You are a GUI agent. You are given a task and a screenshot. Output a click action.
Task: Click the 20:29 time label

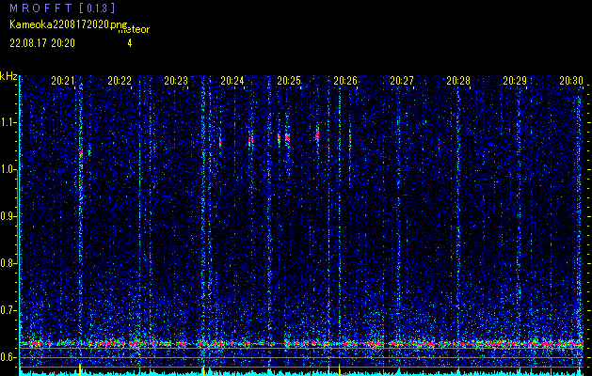pos(515,81)
